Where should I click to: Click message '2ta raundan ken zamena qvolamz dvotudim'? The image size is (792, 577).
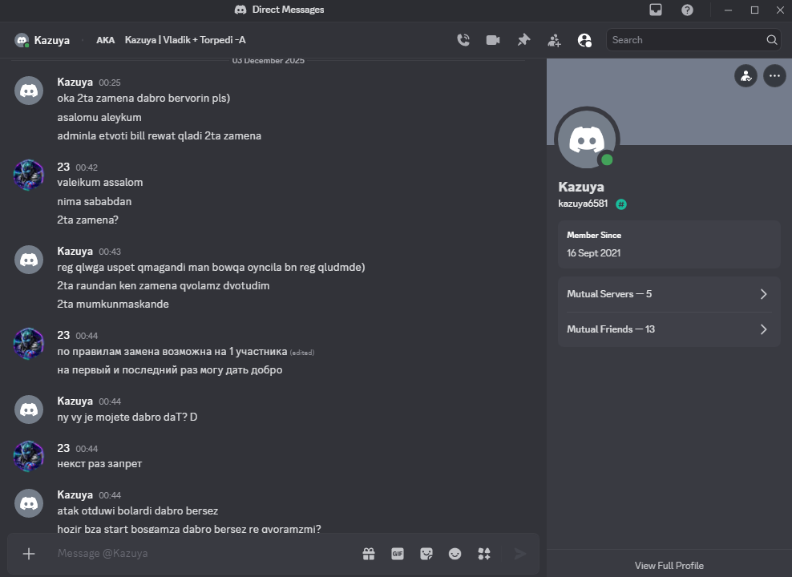click(x=164, y=285)
